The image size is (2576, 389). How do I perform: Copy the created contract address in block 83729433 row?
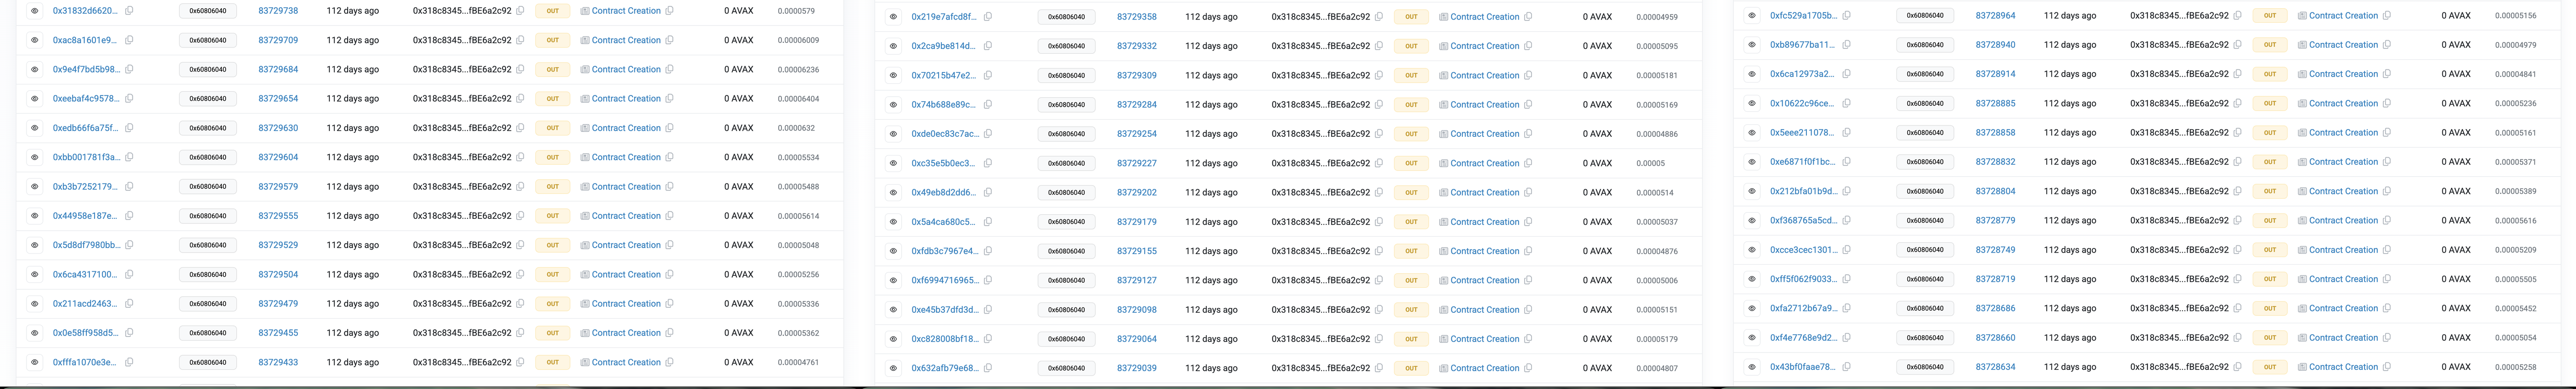669,362
